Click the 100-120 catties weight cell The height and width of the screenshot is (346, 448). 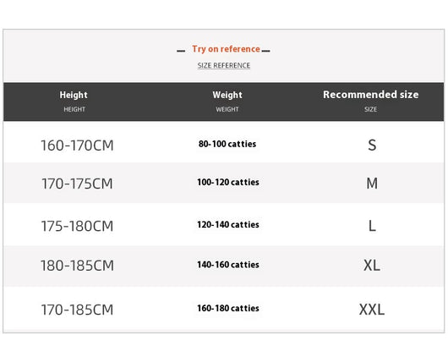click(x=228, y=182)
